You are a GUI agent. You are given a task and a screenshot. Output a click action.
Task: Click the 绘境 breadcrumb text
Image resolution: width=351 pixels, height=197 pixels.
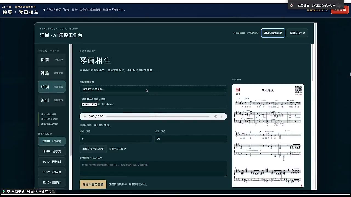coord(82,51)
